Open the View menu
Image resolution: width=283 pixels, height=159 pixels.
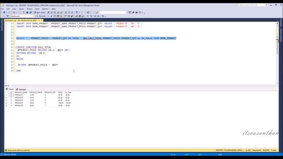14,9
